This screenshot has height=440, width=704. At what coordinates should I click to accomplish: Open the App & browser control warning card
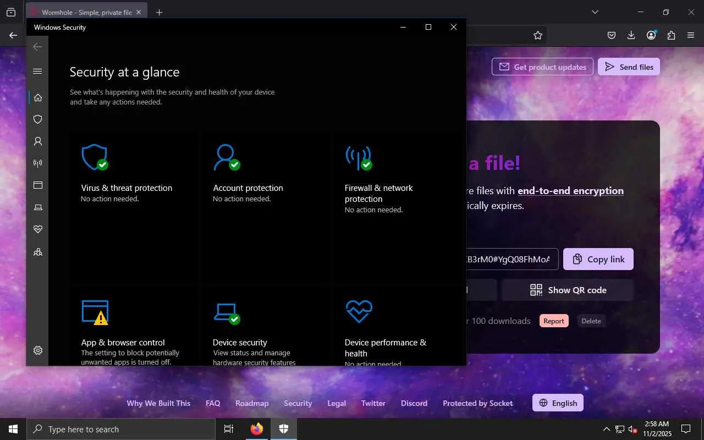134,326
